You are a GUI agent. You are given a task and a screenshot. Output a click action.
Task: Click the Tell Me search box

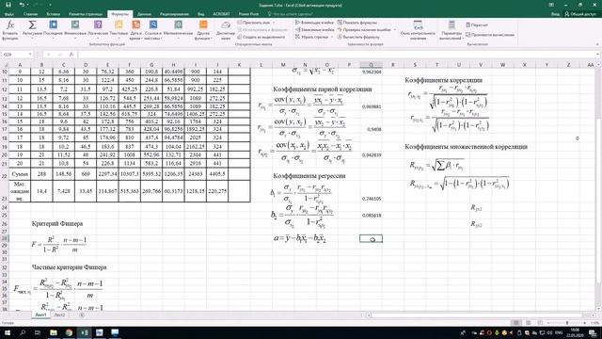point(290,14)
